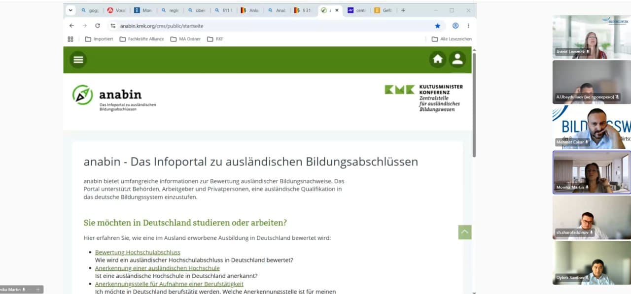The image size is (631, 294).
Task: Click the page heading 'anabin - Das Infoportal'
Action: [x=250, y=162]
